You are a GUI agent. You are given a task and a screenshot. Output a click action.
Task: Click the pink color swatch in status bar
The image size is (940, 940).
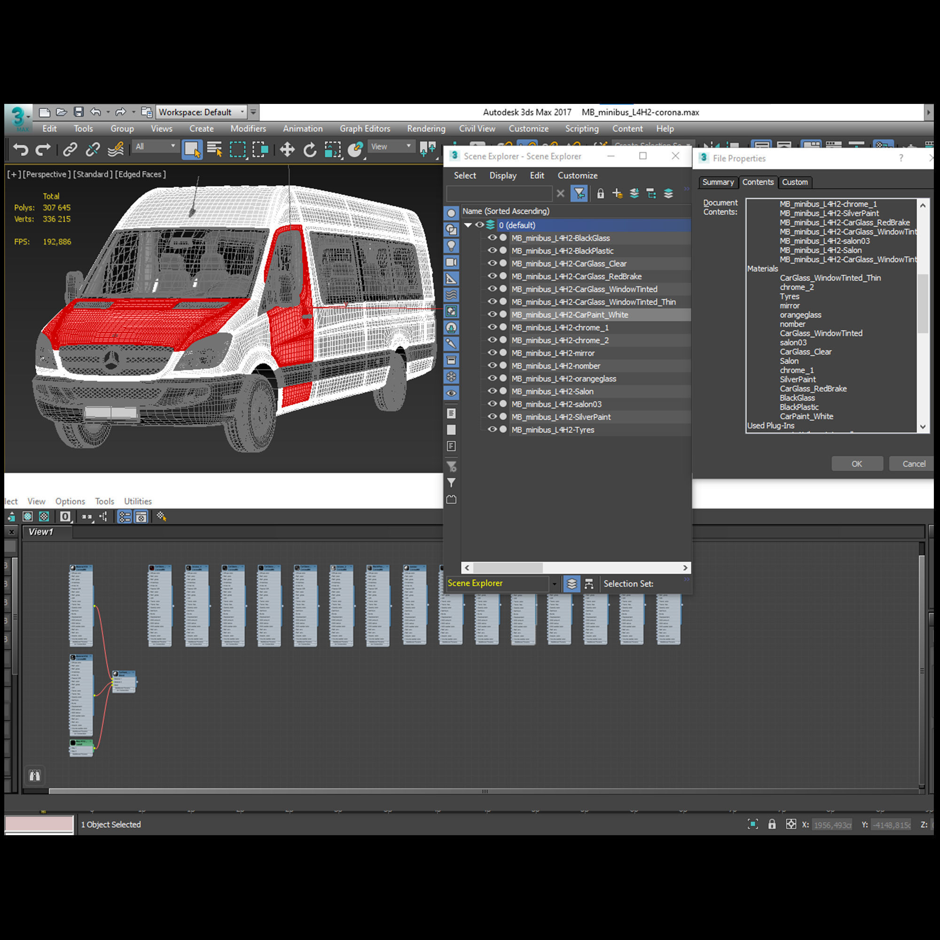pyautogui.click(x=39, y=824)
